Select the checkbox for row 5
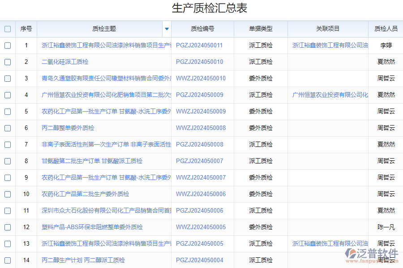Viewport: 403px width, 268px height. [8, 112]
